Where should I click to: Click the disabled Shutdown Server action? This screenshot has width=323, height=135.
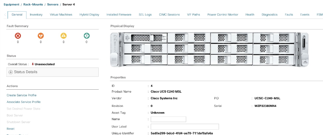click(x=19, y=122)
